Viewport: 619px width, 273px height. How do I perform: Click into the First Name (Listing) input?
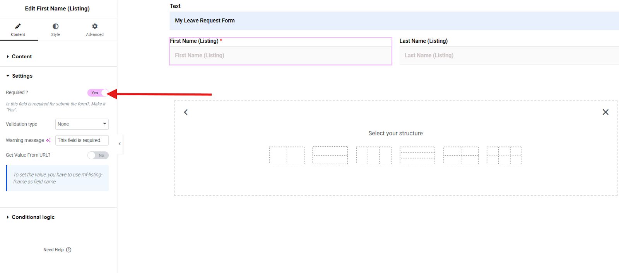280,55
